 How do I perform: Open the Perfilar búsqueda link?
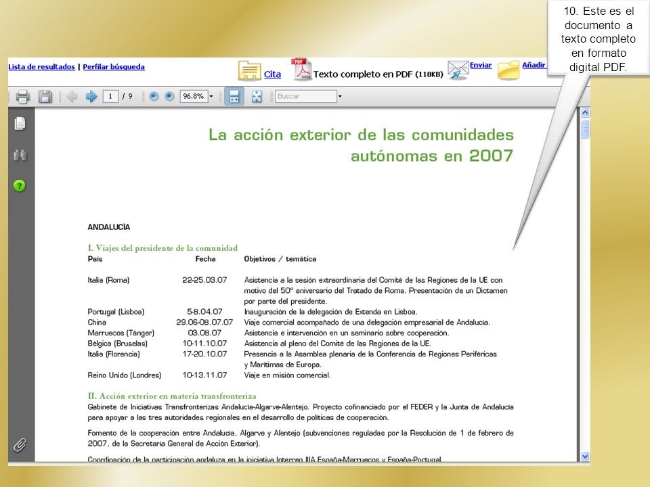(x=114, y=67)
